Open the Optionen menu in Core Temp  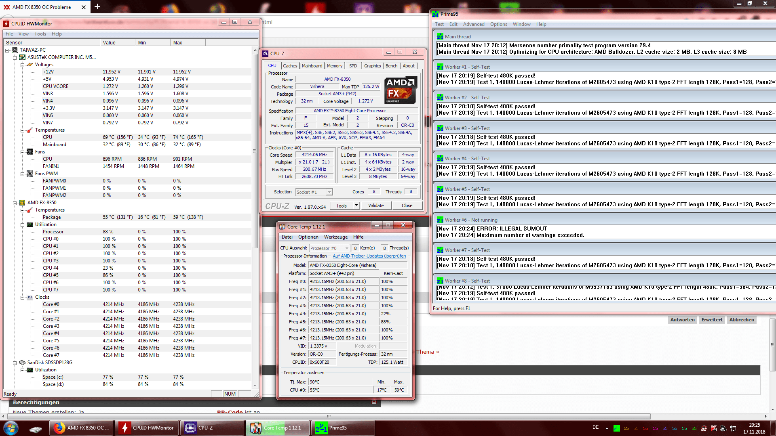[x=308, y=237]
